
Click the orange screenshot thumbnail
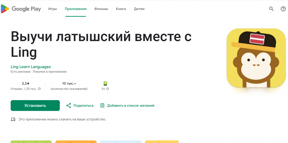76,142
